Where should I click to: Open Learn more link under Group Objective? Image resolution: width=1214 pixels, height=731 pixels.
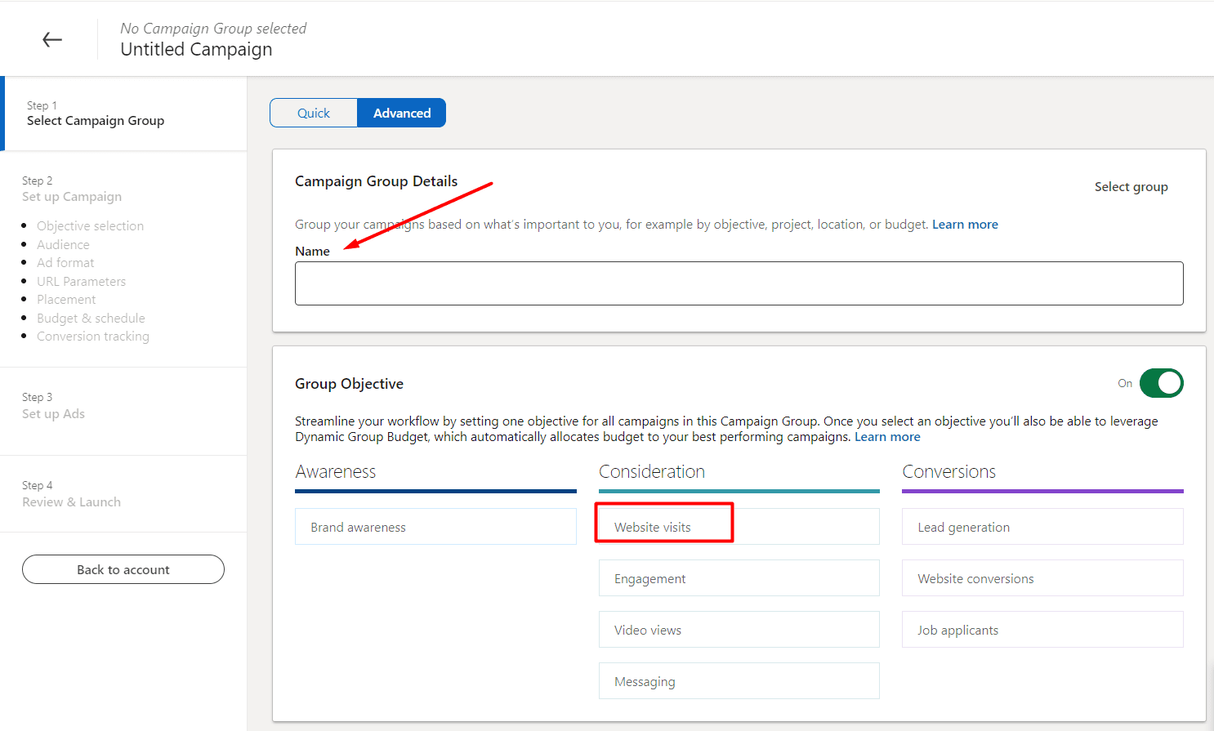pyautogui.click(x=887, y=437)
